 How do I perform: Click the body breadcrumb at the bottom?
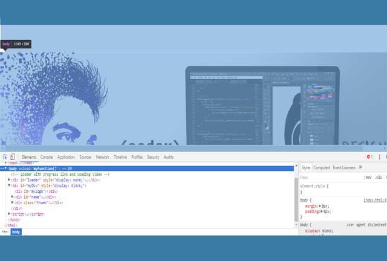click(16, 232)
